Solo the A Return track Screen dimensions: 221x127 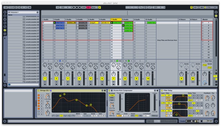181,82
